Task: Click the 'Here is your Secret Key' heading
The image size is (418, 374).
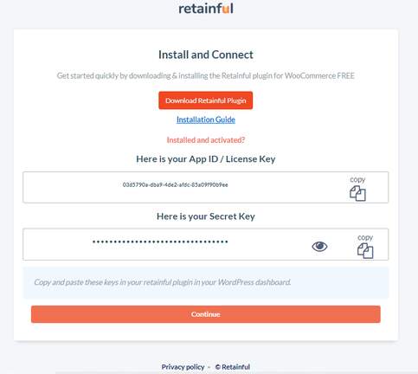Action: point(206,216)
